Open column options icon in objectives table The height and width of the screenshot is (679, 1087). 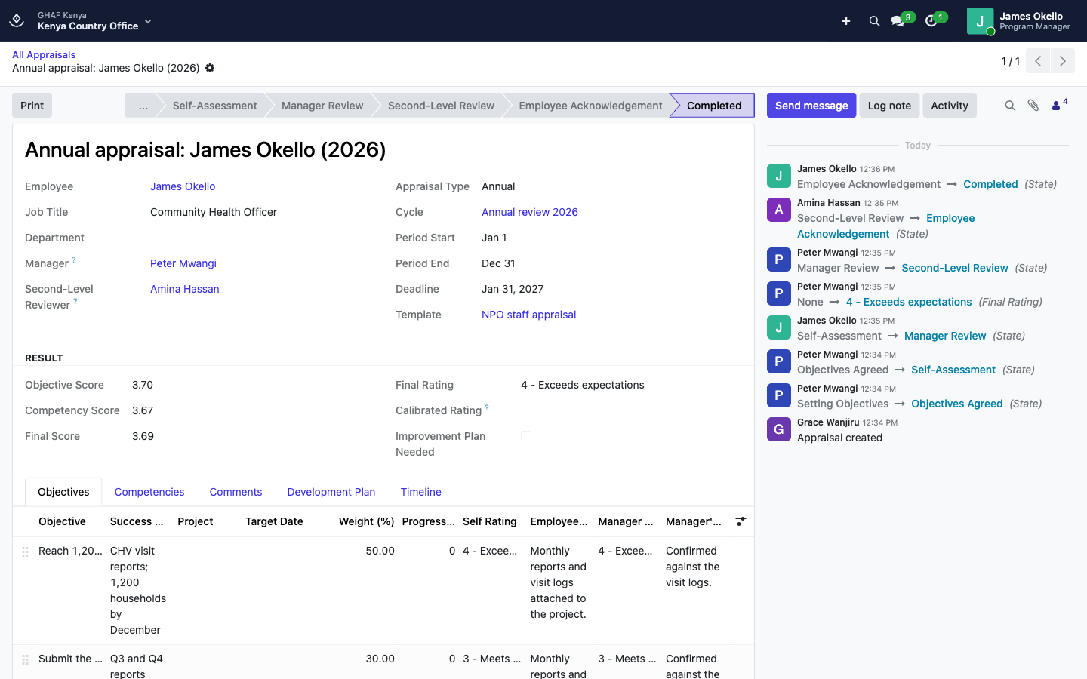click(x=741, y=521)
